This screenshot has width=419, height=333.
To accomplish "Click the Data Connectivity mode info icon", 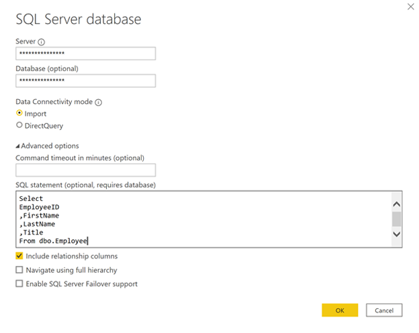I will click(x=99, y=103).
